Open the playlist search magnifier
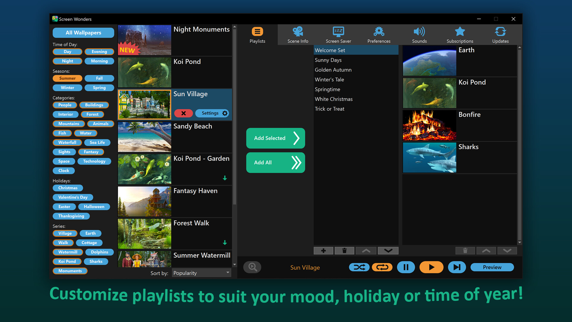This screenshot has width=572, height=322. 252,267
